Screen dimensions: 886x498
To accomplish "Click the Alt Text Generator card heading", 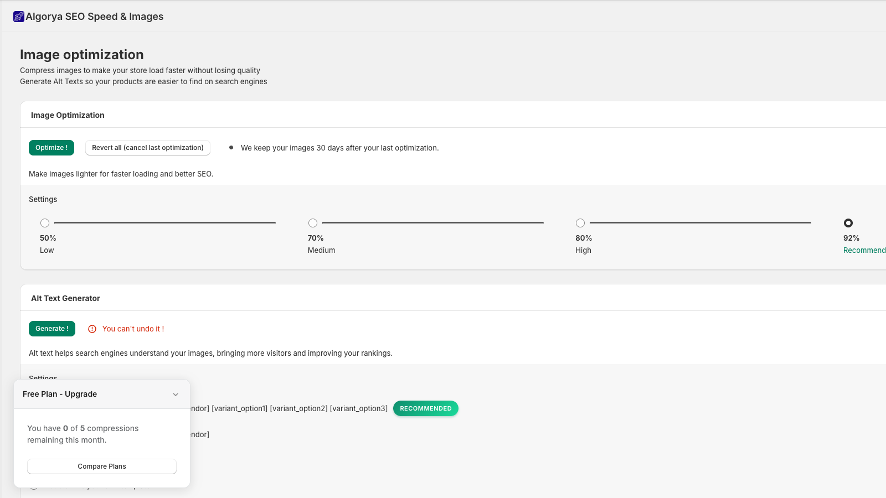I will 65,298.
